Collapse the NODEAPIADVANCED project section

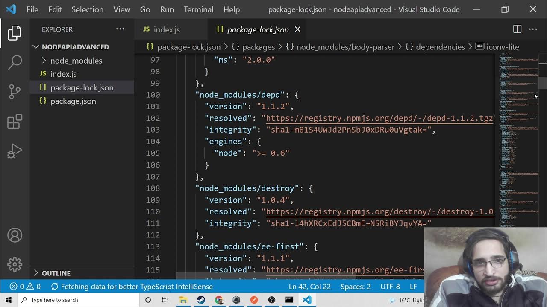[x=75, y=47]
